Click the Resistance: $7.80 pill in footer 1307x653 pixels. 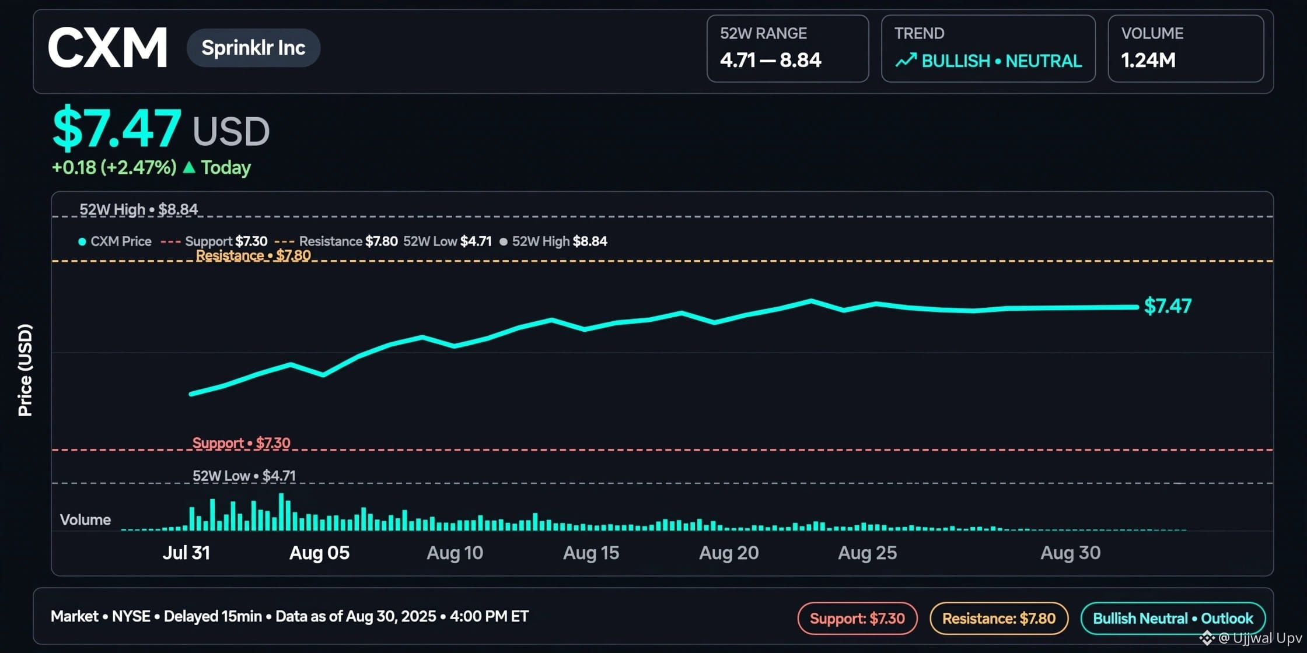click(999, 618)
